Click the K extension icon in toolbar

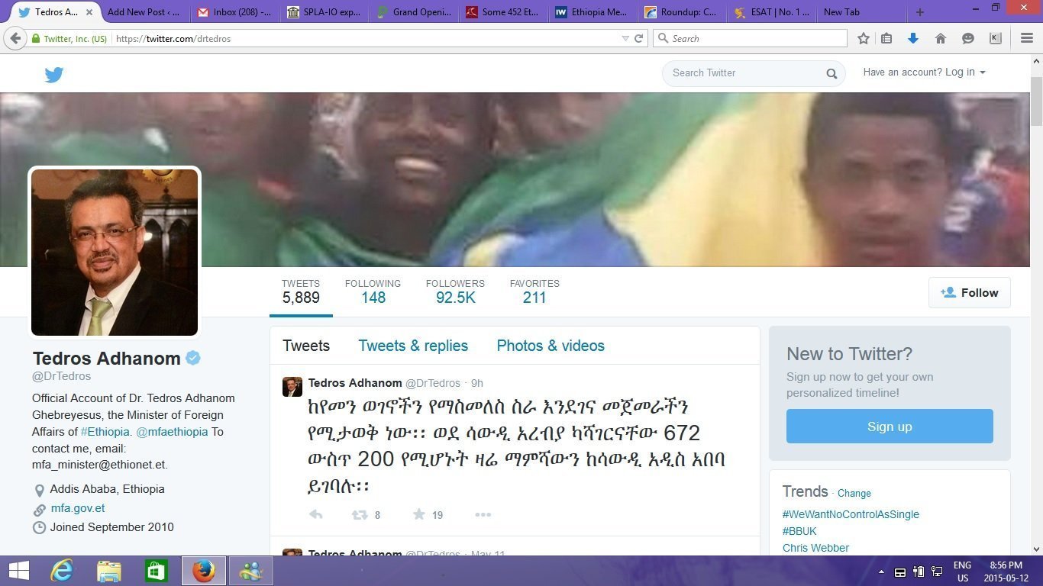pos(996,38)
